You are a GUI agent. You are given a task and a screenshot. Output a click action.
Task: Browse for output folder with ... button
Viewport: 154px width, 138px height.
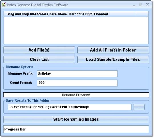pos(139,107)
